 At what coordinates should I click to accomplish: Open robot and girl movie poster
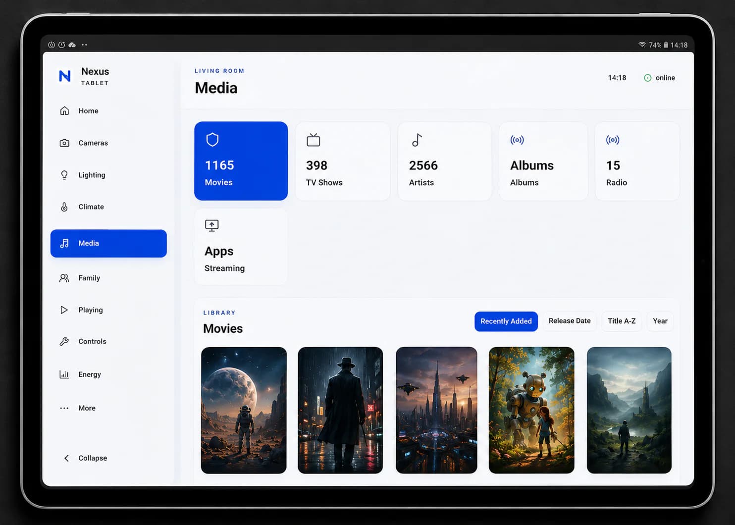pyautogui.click(x=531, y=410)
